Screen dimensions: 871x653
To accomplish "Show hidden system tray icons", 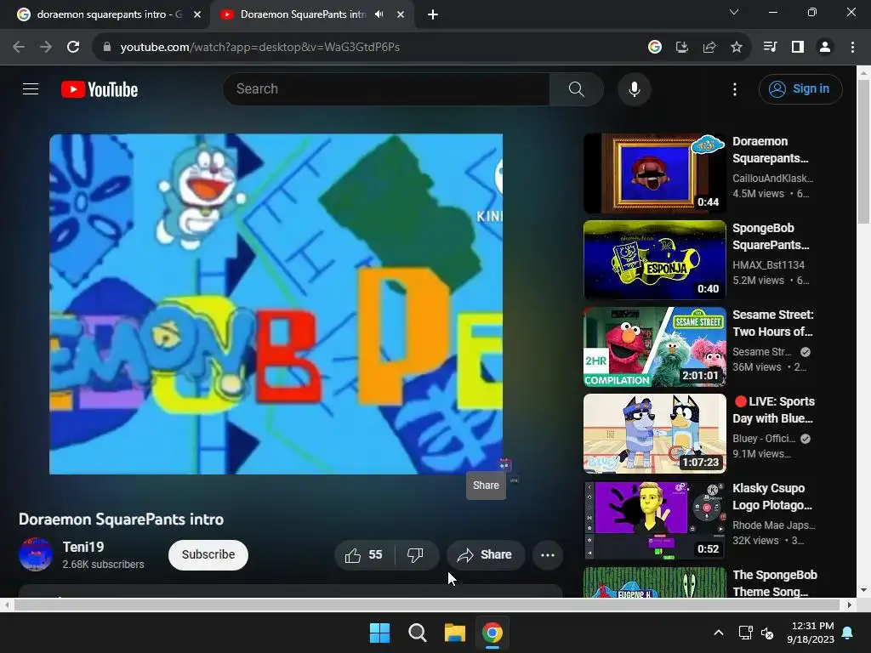I will 718,633.
